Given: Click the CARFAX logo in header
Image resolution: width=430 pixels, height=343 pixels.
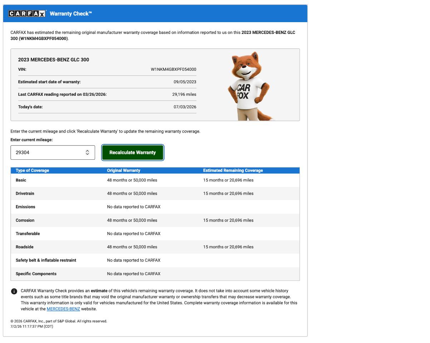Looking at the screenshot, I should click(27, 14).
